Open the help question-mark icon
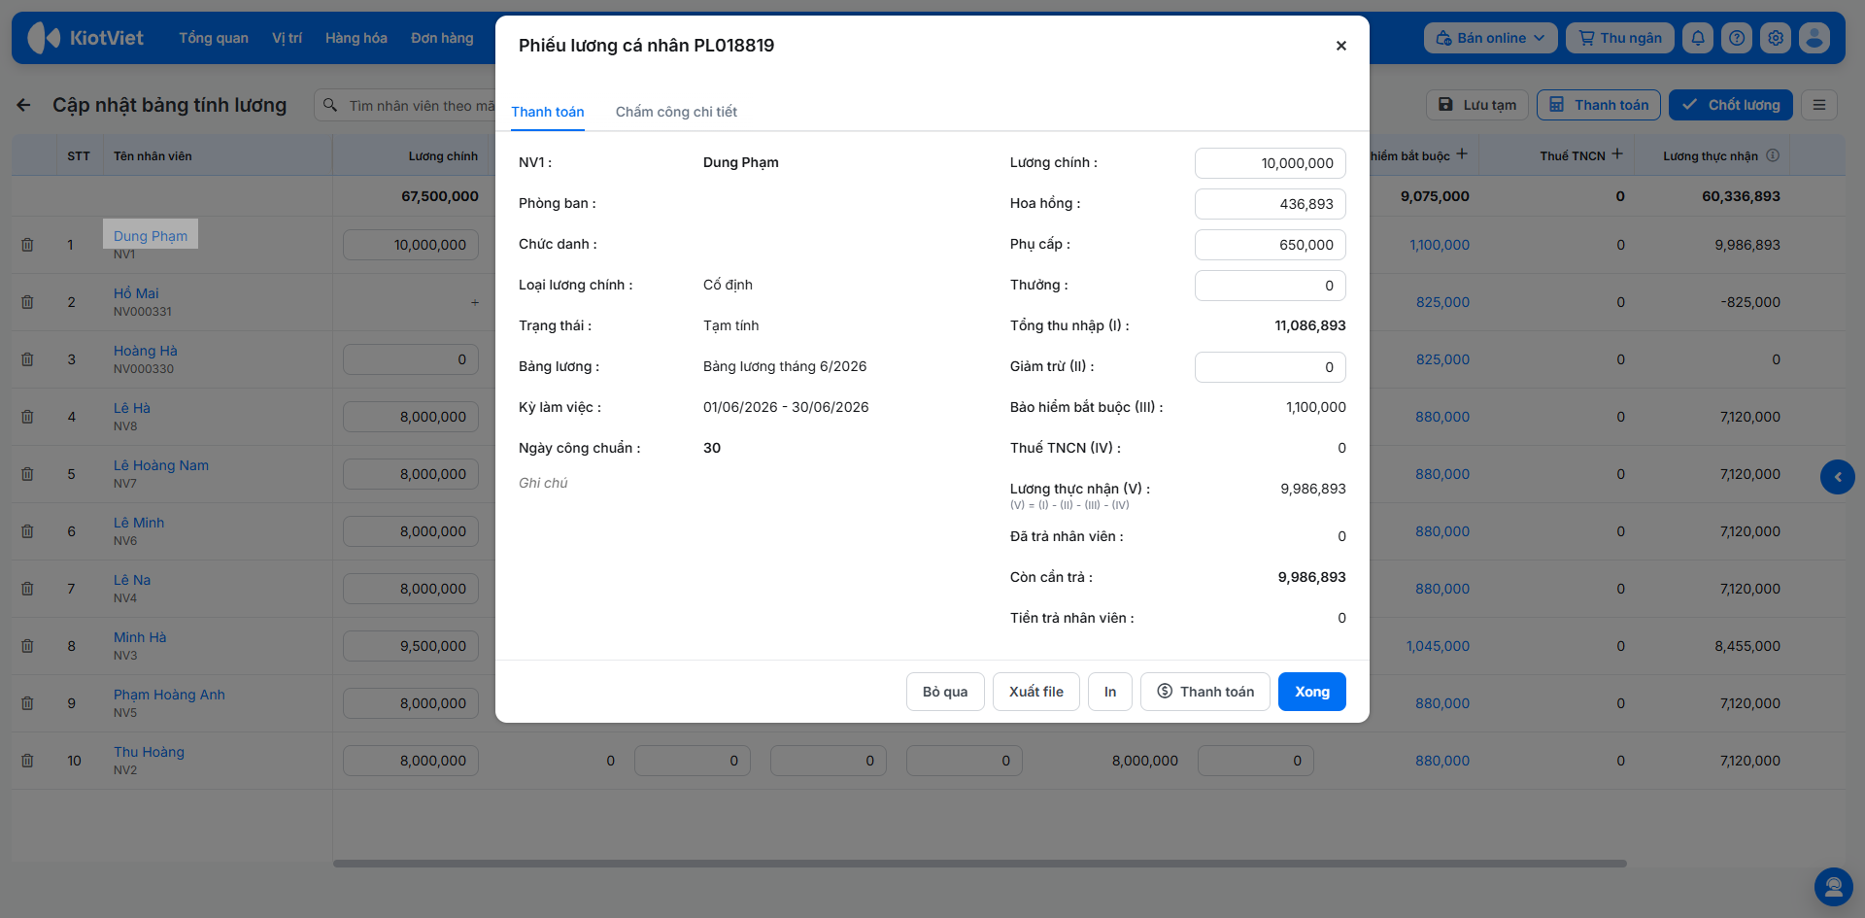Screen dimensions: 1865x918 tap(1737, 38)
